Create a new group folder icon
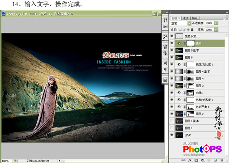The width and height of the screenshot is (229, 163). pos(209,160)
